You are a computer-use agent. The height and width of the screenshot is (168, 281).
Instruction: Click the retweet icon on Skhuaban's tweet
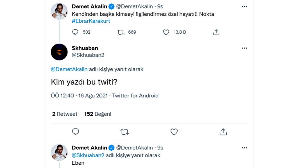point(125,132)
